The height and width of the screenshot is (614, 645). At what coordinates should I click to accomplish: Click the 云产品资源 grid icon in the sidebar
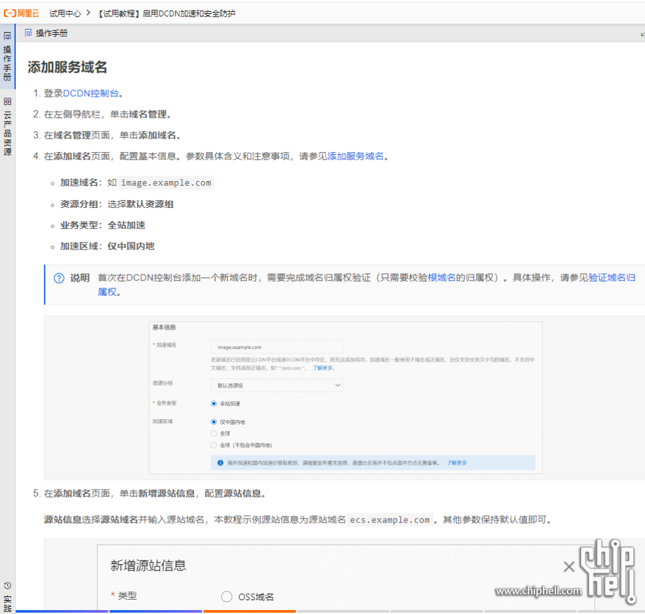click(7, 101)
